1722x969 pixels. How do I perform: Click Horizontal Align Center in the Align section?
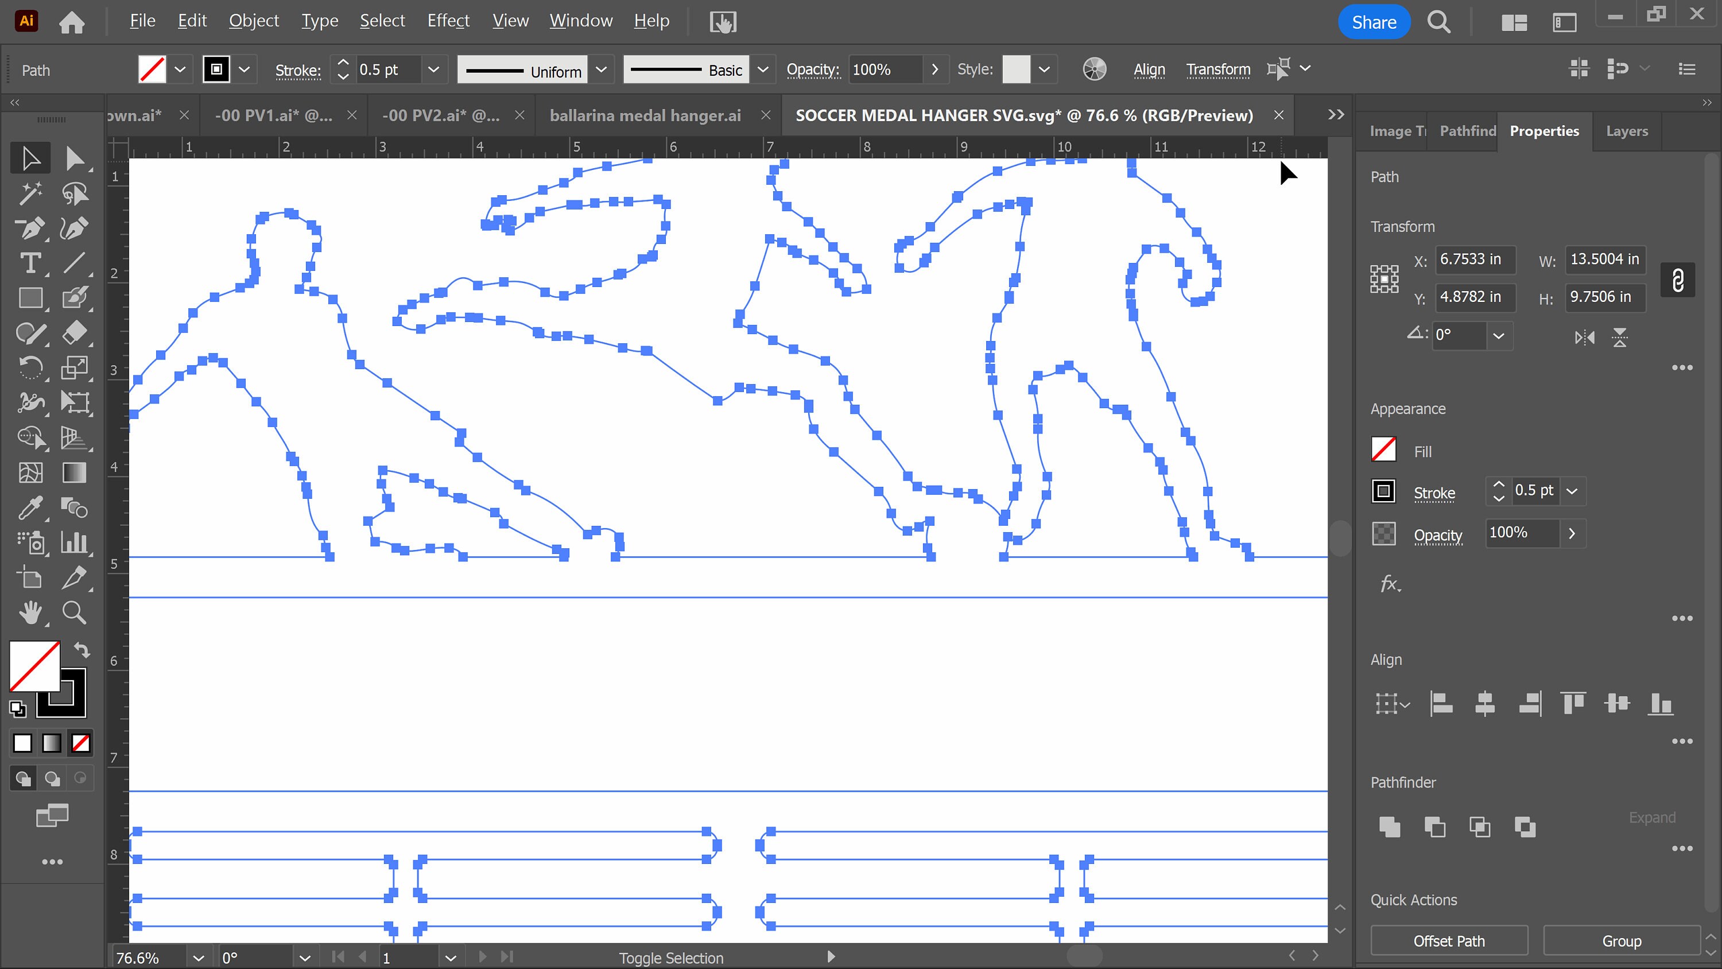coord(1486,704)
